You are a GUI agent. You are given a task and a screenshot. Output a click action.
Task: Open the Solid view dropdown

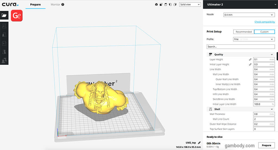pos(190,5)
